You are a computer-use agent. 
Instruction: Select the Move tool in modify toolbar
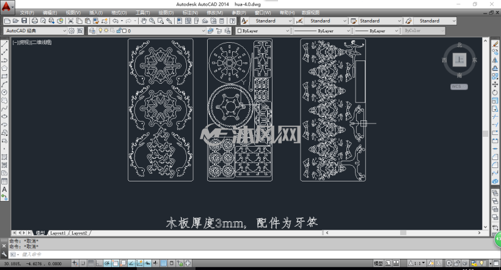click(496, 84)
